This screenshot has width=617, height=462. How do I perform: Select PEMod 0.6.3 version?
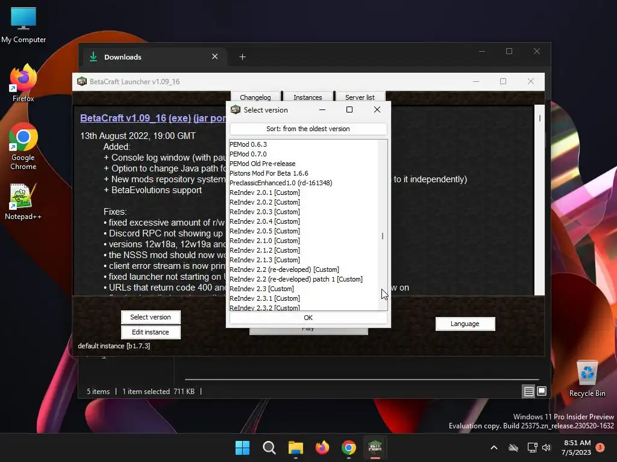304,144
